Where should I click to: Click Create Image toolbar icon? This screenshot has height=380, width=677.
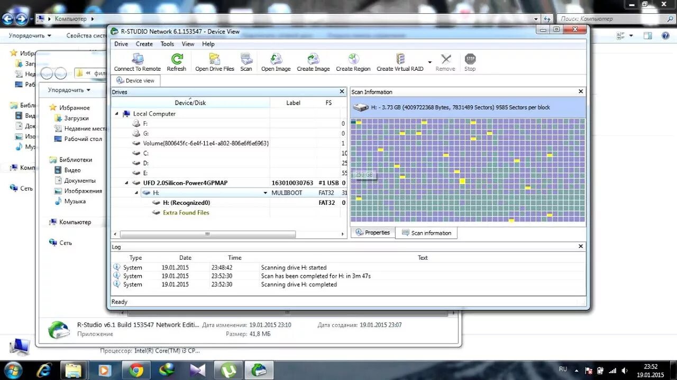313,62
